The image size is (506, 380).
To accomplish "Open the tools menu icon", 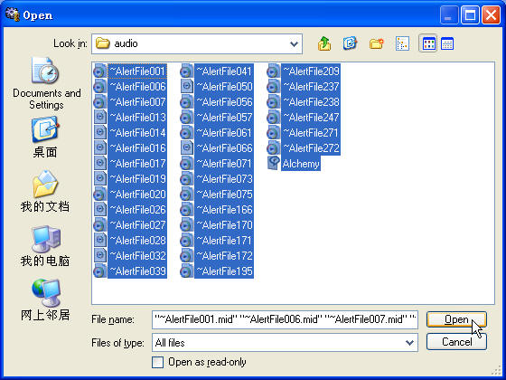I will [402, 43].
